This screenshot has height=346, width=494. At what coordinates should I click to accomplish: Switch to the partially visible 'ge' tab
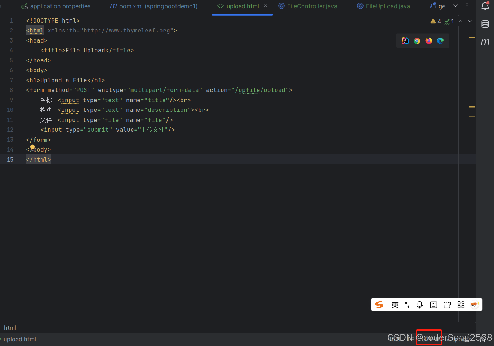[438, 6]
